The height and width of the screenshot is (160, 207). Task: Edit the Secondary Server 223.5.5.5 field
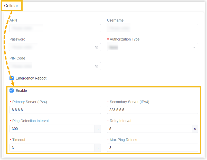pyautogui.click(x=153, y=110)
